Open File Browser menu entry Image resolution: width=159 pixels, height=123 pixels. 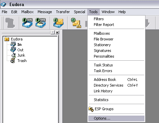[116, 39]
